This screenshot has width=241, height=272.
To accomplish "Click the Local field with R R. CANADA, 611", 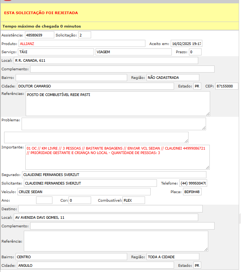I will click(x=106, y=60).
